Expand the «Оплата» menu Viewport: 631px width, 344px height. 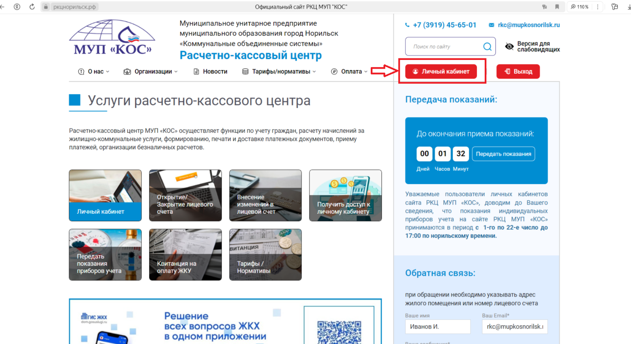click(349, 71)
